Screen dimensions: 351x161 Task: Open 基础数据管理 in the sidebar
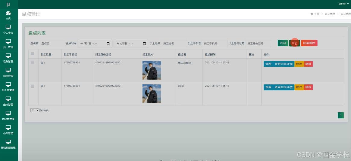[8, 144]
